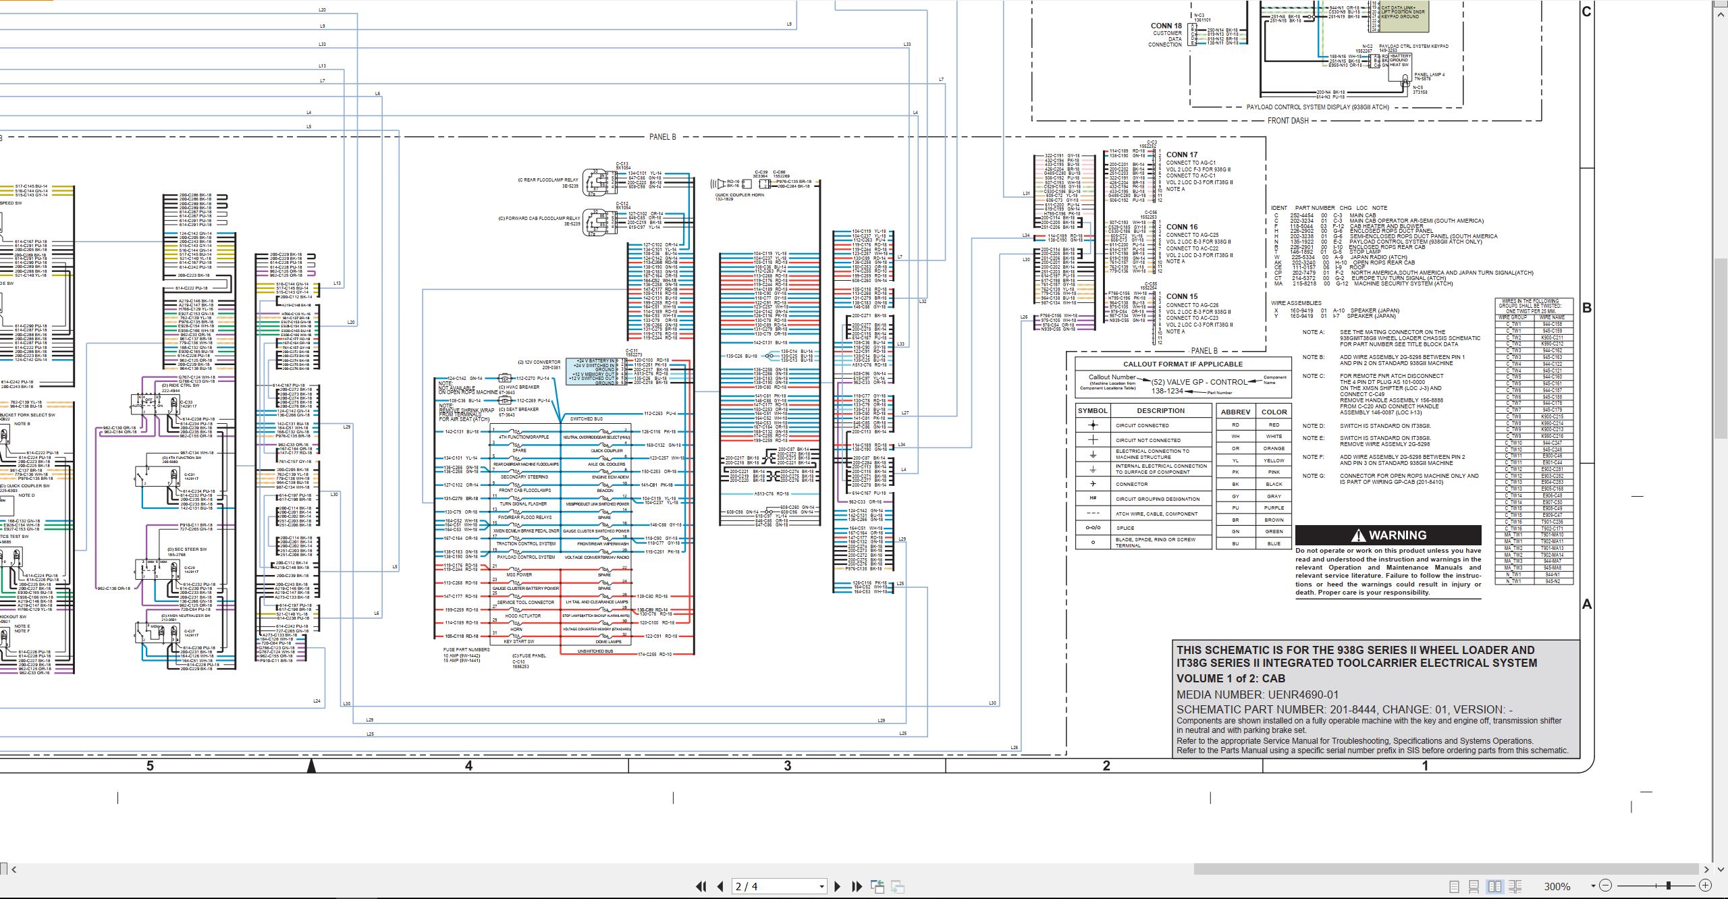Screen dimensions: 1728x899
Task: Click the NOTE A: text
Action: (1313, 332)
